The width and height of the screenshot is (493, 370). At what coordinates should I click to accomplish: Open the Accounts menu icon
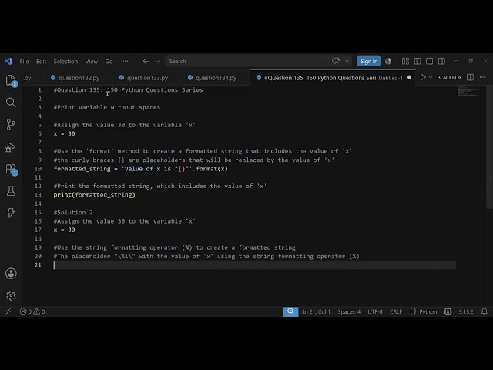(x=11, y=274)
